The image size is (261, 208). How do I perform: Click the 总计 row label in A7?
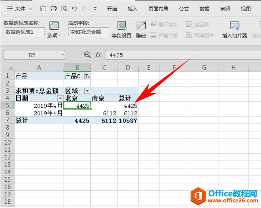(x=39, y=120)
